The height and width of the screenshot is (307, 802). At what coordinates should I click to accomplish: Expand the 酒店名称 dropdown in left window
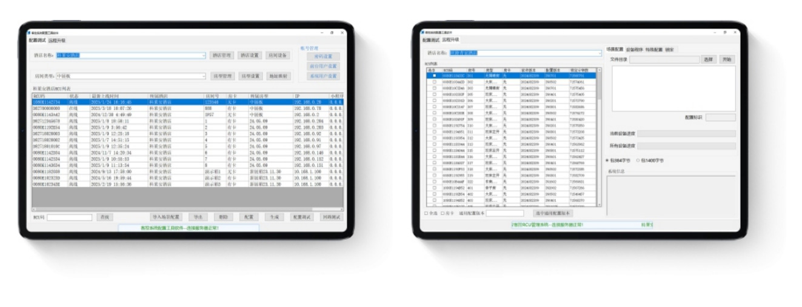(x=204, y=55)
